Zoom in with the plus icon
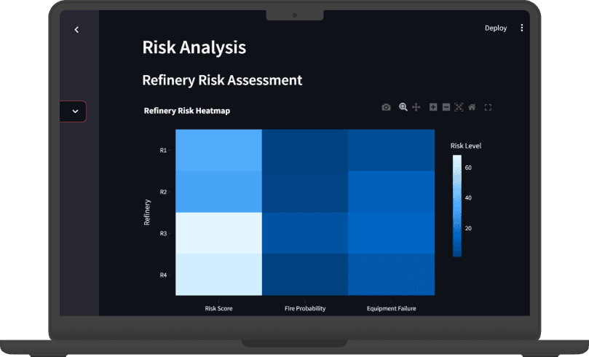589x357 pixels. point(433,107)
